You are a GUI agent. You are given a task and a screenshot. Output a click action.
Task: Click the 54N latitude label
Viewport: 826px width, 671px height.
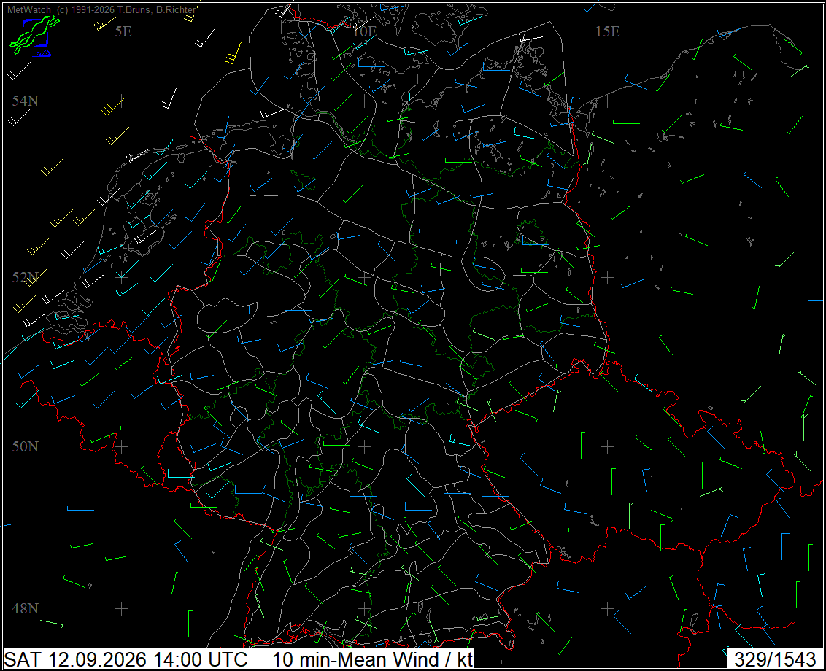[x=26, y=101]
